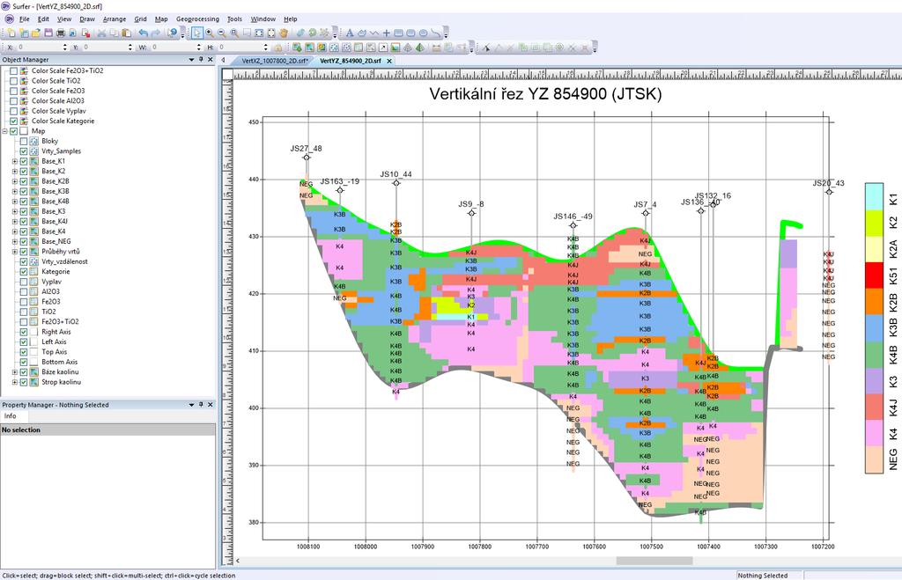Expand the Base_NEG tree node
The image size is (902, 580).
coord(14,241)
